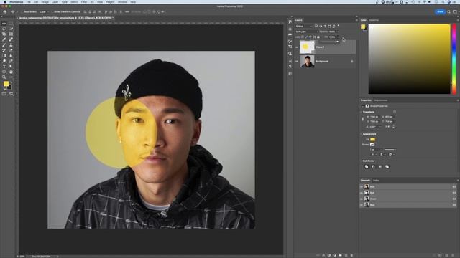Select the Clone Stamp tool
This screenshot has height=258, width=460.
[11, 45]
